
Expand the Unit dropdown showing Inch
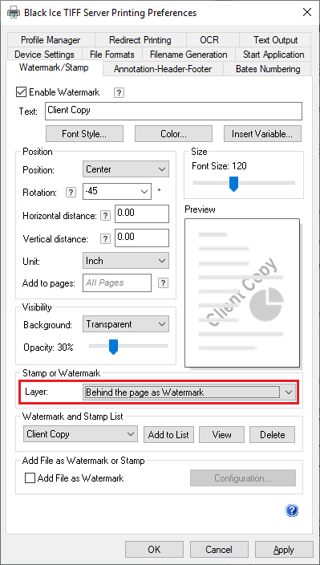point(126,261)
